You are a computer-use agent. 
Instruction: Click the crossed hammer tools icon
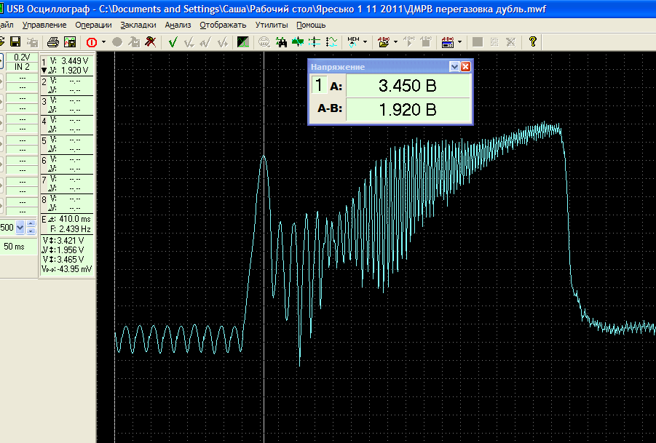150,41
